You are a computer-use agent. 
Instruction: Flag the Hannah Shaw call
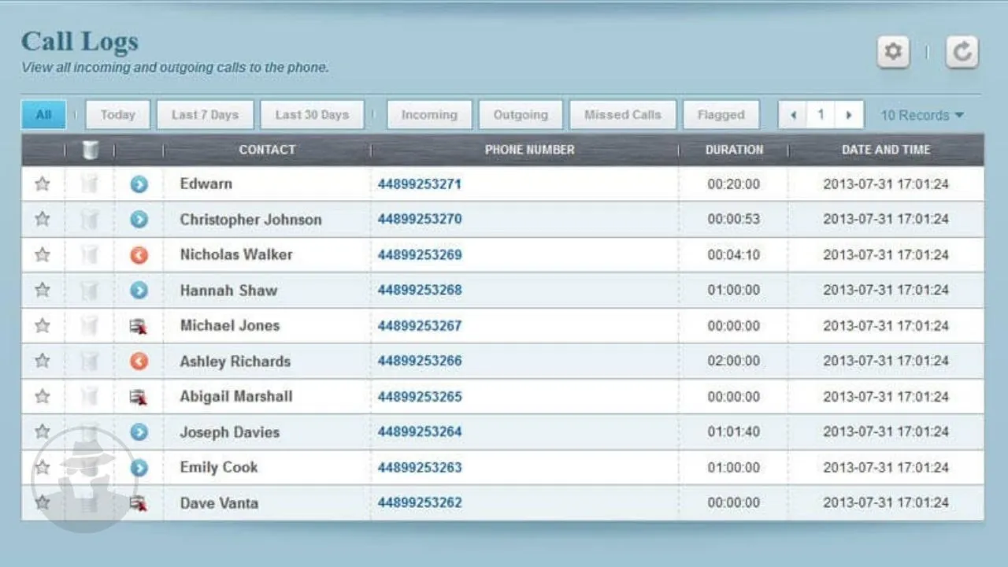tap(43, 291)
